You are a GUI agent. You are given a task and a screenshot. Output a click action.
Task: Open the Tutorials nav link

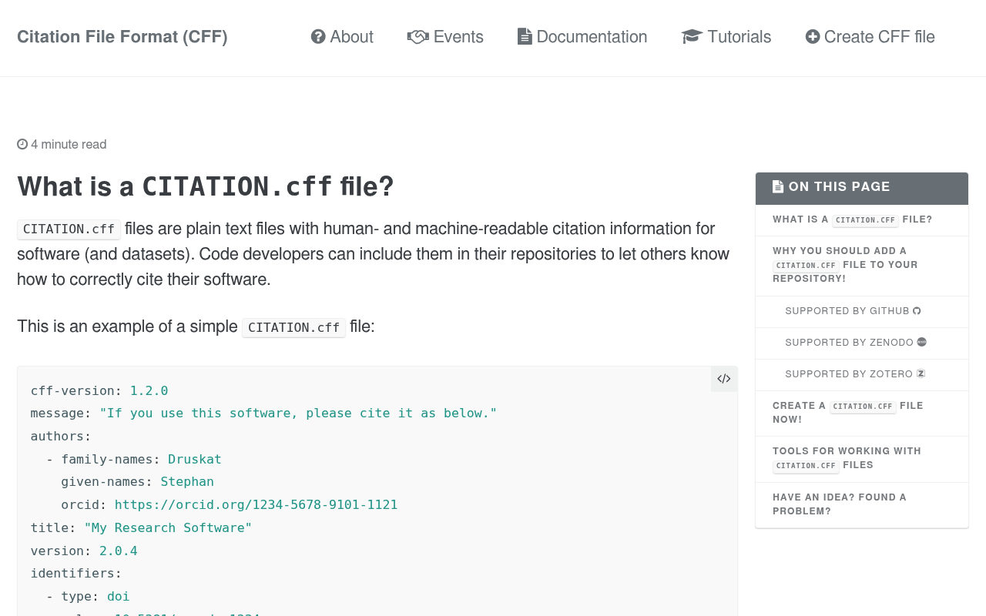point(726,37)
